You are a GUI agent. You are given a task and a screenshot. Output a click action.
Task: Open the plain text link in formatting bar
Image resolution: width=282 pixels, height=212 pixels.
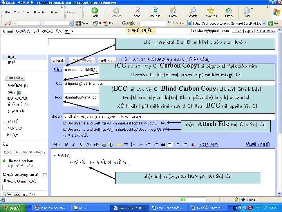click(209, 144)
